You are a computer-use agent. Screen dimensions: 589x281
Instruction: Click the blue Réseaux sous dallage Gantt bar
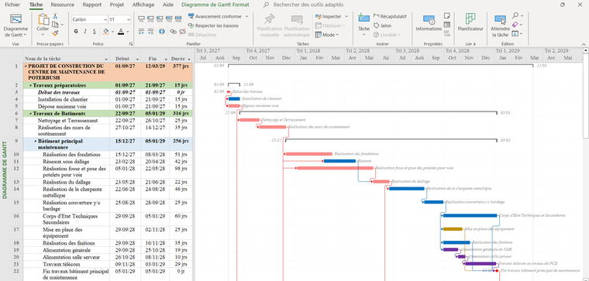339,161
